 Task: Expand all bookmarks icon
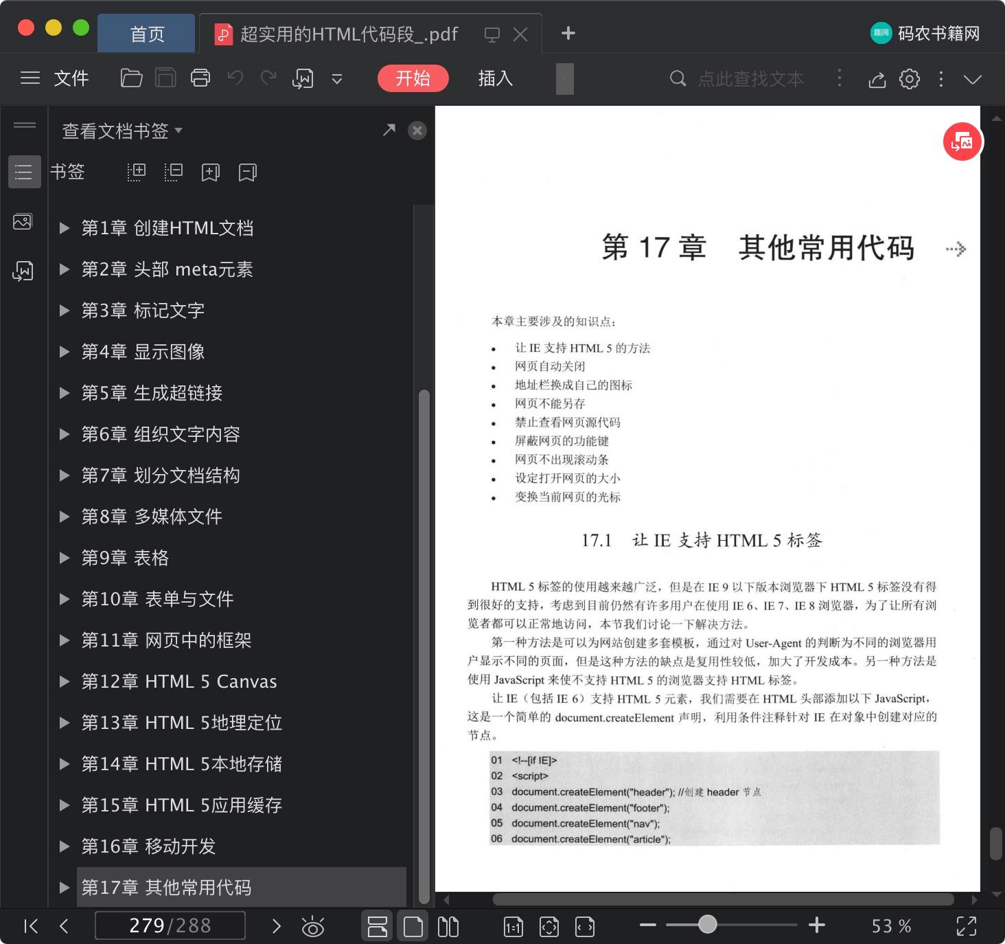point(137,172)
